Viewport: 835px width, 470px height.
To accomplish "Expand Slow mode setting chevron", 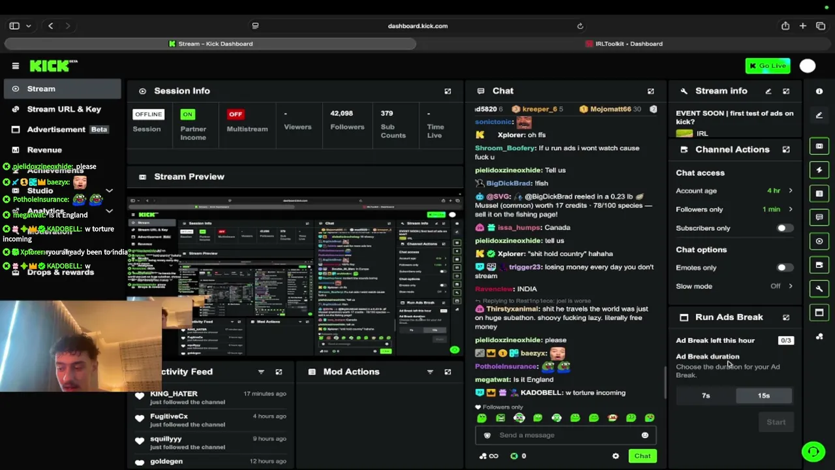I will tap(791, 287).
